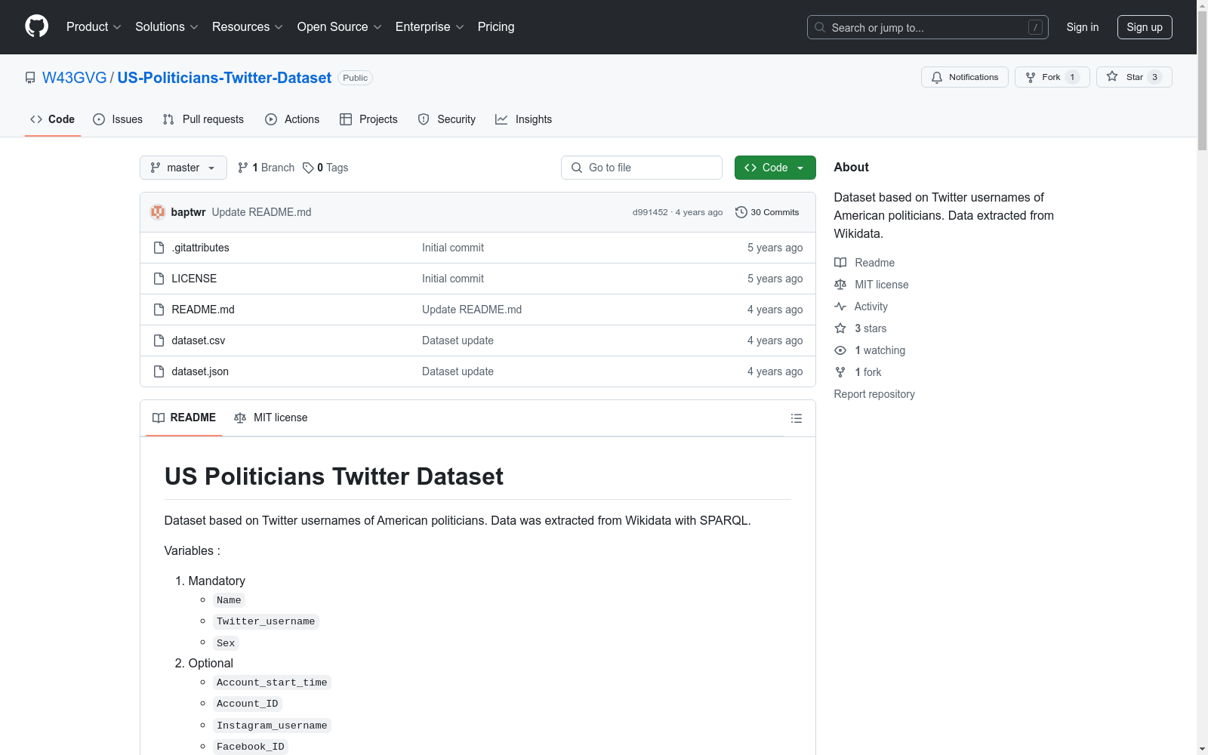The width and height of the screenshot is (1208, 755).
Task: Click the scale icon next to MIT license in About
Action: (840, 285)
